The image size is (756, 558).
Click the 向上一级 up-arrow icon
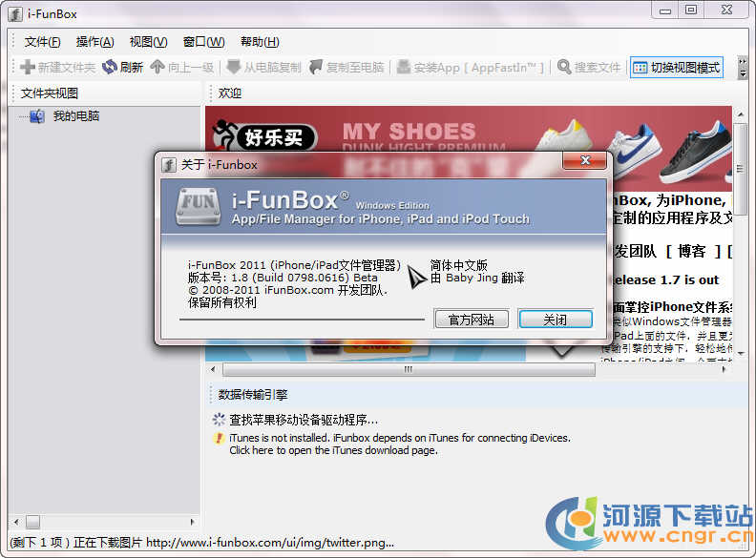coord(157,67)
